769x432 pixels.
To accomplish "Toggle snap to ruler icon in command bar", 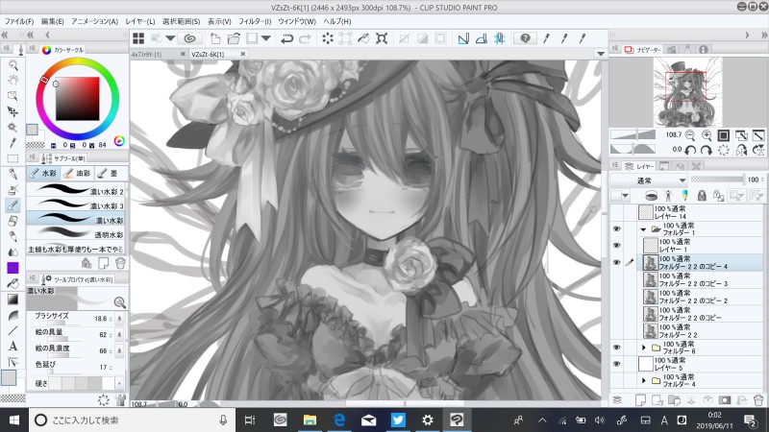I will click(x=463, y=38).
